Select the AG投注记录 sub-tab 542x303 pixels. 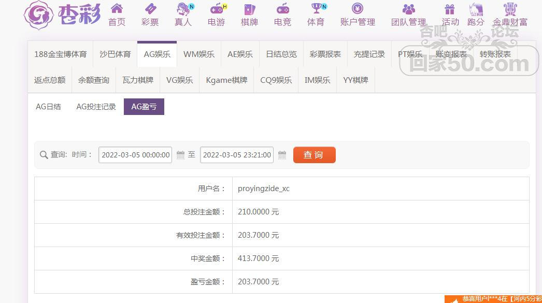[96, 107]
